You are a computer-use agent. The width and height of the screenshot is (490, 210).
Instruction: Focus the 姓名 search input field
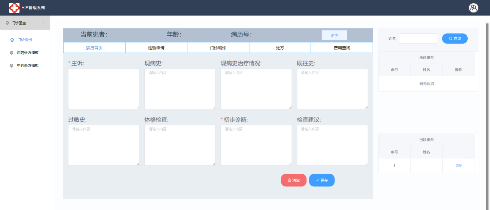click(x=418, y=39)
